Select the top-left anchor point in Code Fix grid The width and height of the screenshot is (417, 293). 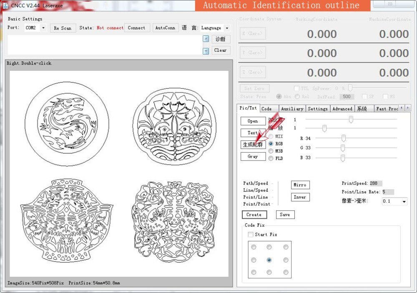click(x=253, y=247)
